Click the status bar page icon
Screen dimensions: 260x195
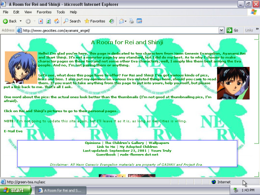(3, 182)
